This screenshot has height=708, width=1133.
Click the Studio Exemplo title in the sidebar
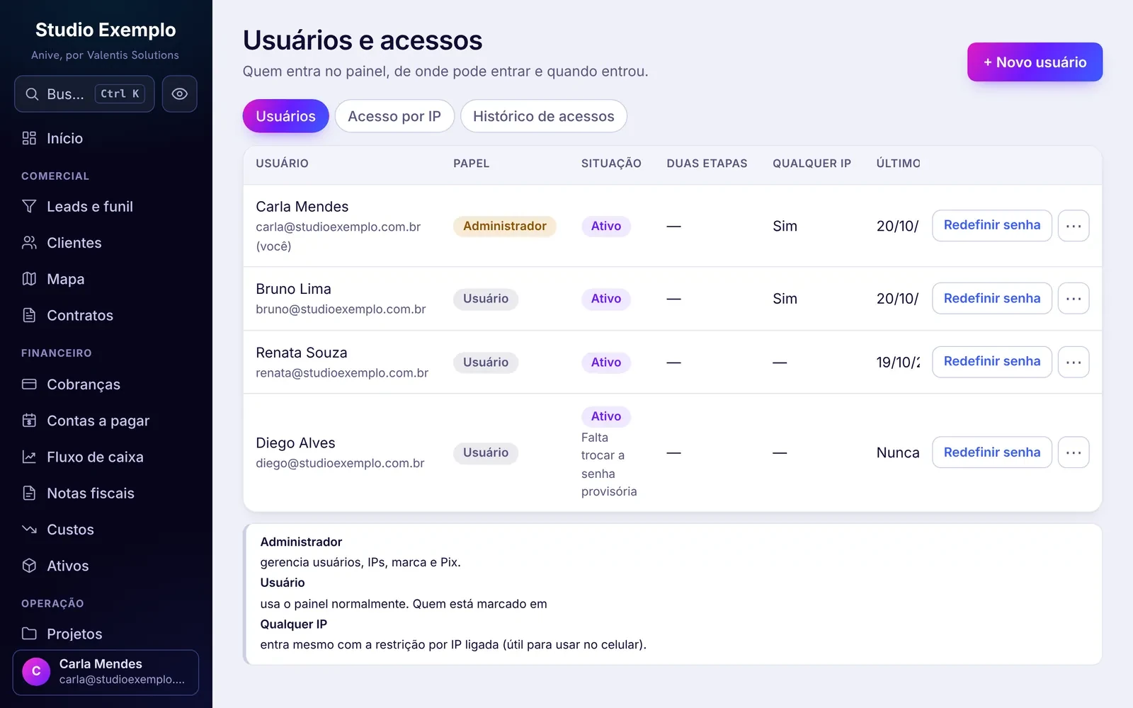coord(106,30)
